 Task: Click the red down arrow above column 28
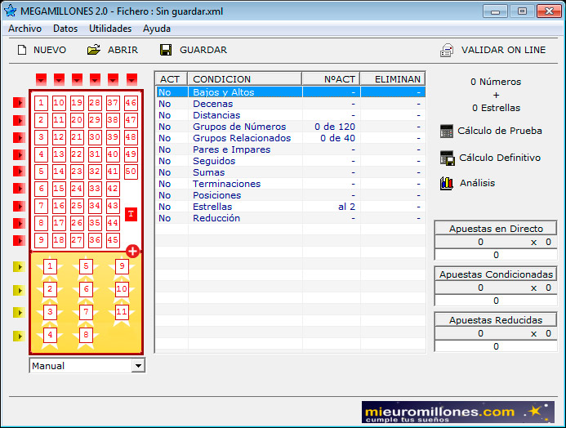[95, 79]
